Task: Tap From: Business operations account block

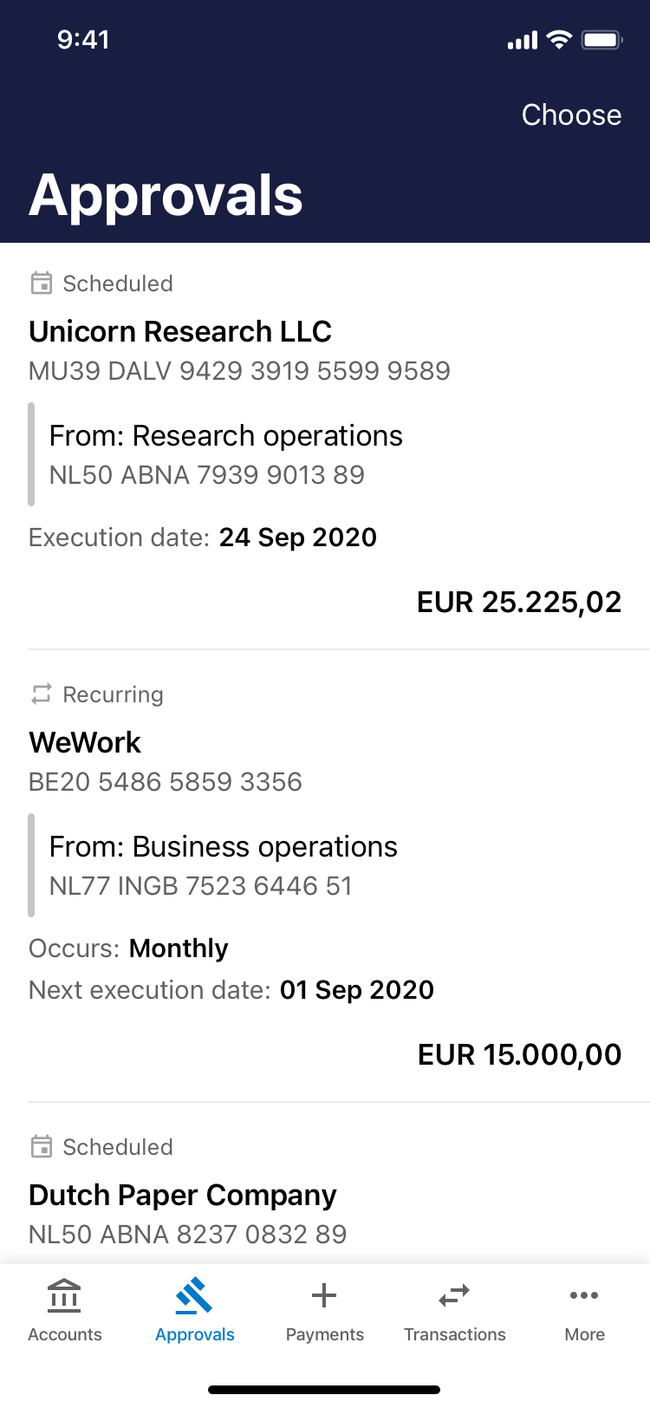Action: pos(223,865)
